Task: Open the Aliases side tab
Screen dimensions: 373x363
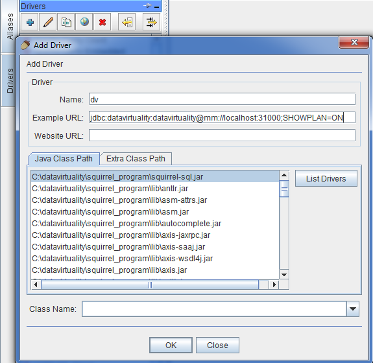Action: 10,27
